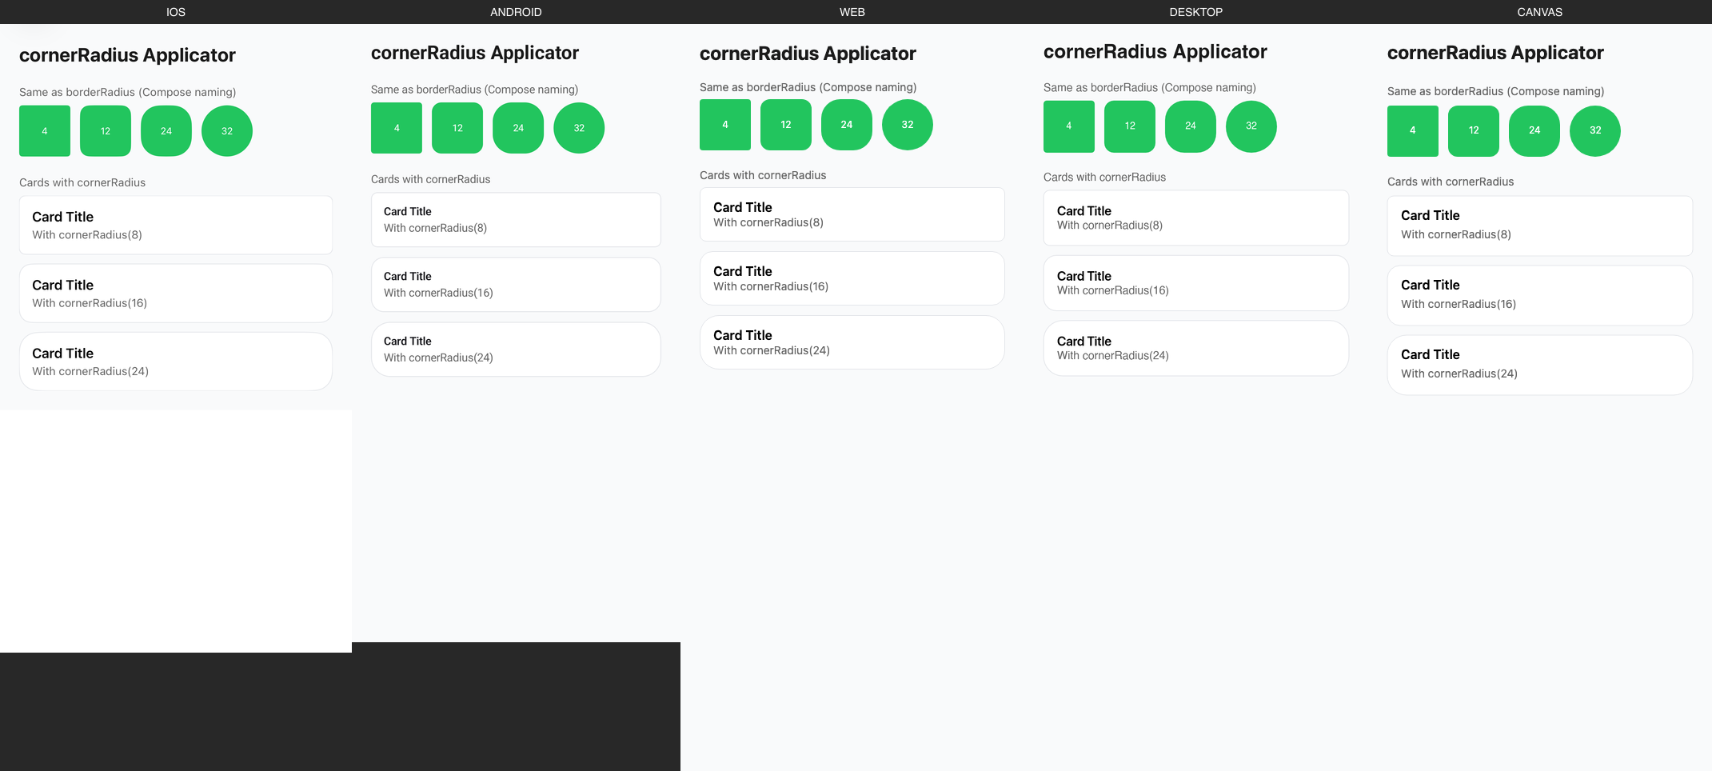Click green circle 32 in iOS column
Image resolution: width=1712 pixels, height=771 pixels.
227,131
